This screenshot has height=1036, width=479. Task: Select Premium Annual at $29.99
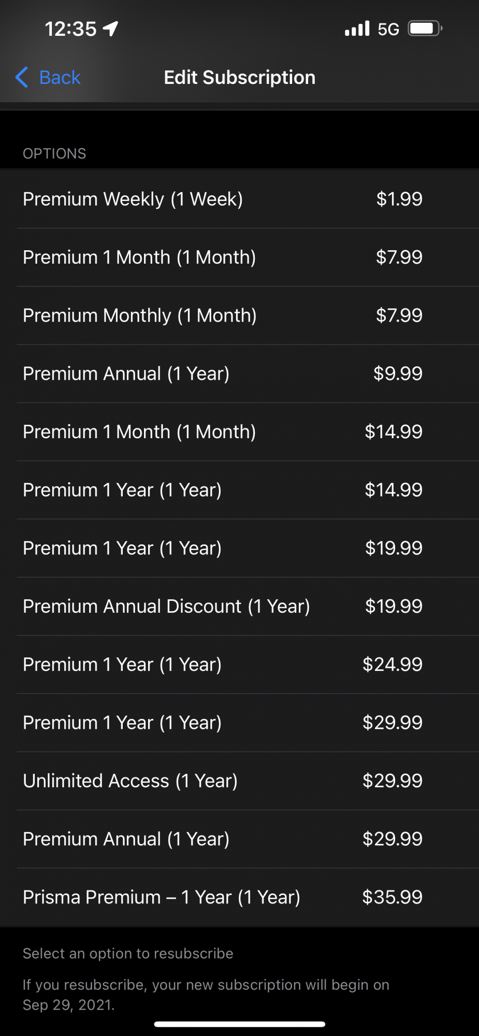click(239, 839)
